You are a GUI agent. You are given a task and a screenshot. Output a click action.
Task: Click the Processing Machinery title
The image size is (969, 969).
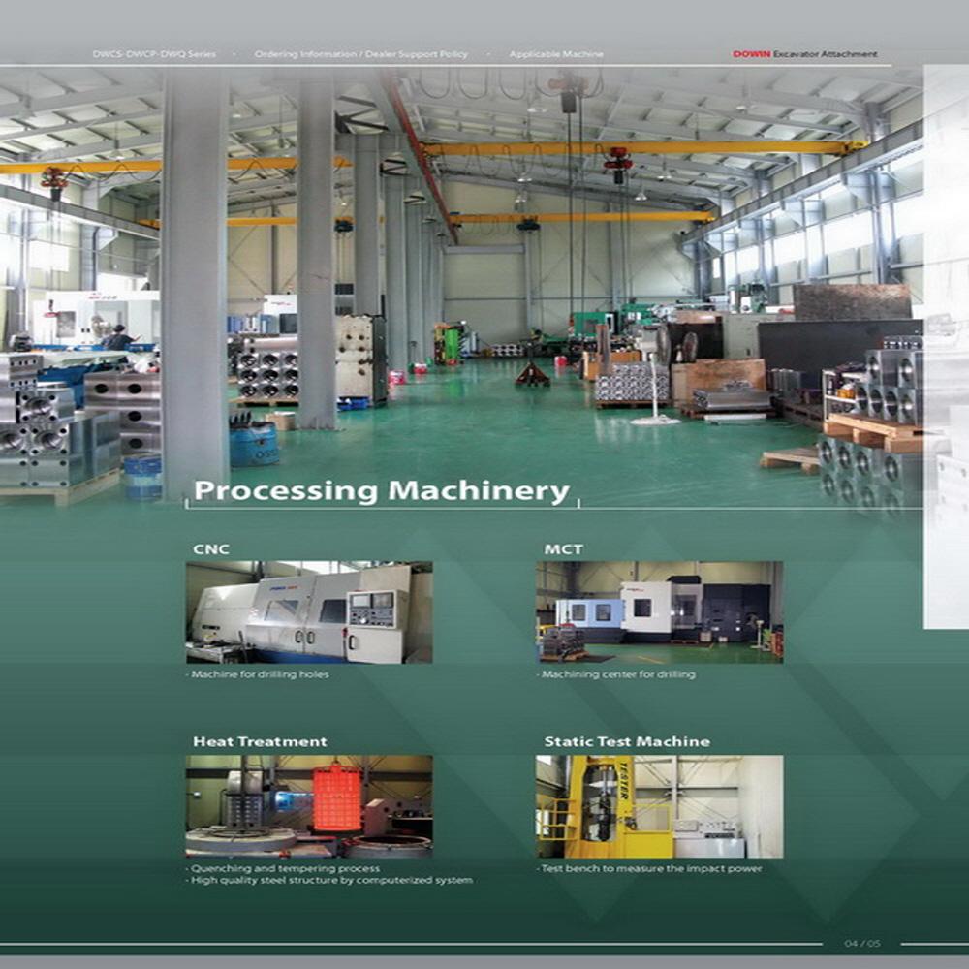click(x=382, y=491)
